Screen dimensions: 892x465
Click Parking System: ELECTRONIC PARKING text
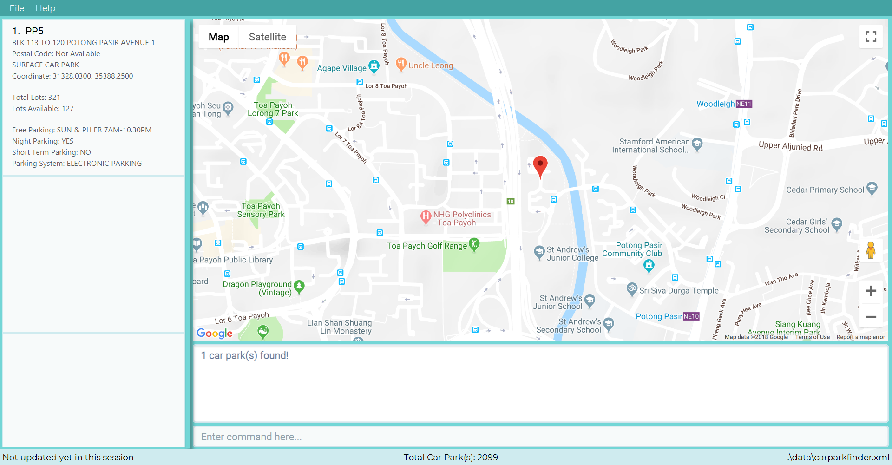tap(77, 163)
